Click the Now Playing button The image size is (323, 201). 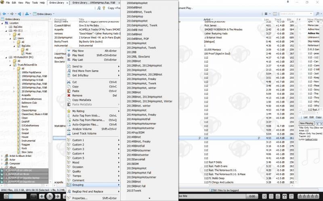(306, 123)
